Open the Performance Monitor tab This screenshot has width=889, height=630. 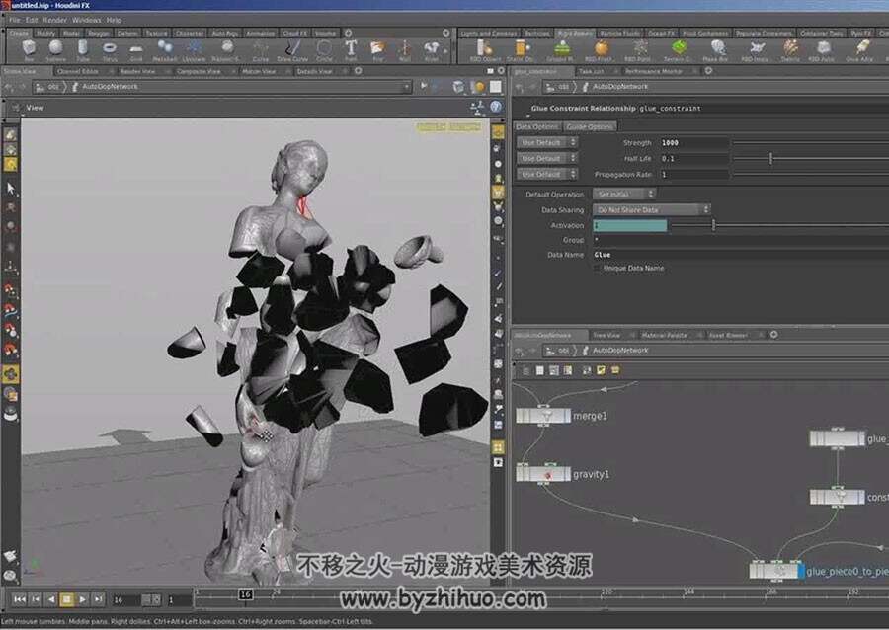coord(654,71)
